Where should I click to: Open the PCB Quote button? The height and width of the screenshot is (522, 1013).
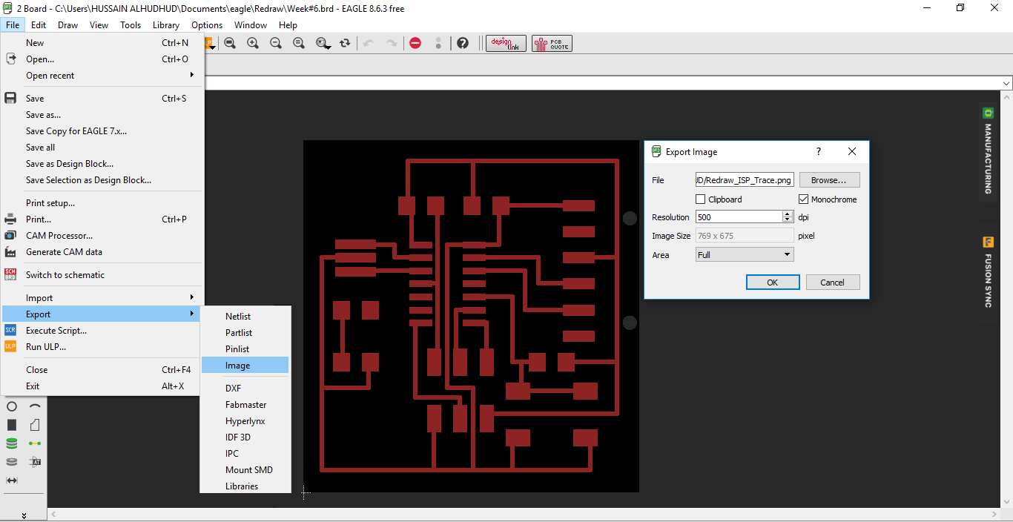coord(552,43)
